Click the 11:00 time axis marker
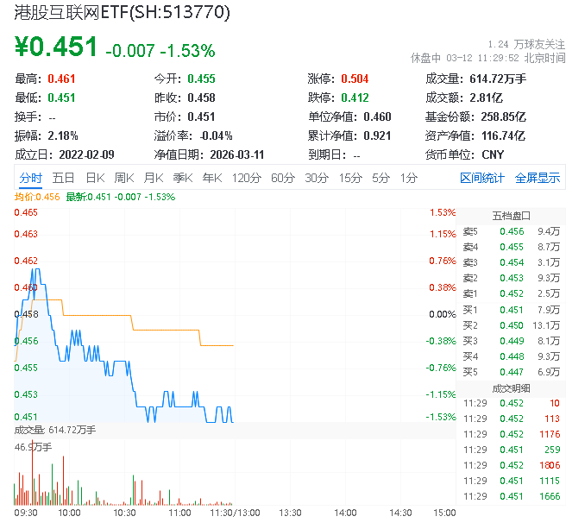The height and width of the screenshot is (529, 566). point(179,513)
